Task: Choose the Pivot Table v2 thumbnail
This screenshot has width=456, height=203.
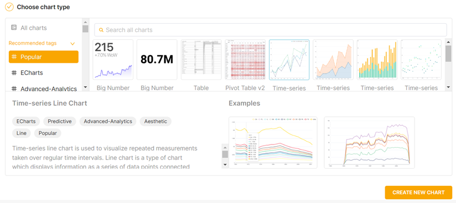Action: coord(245,60)
